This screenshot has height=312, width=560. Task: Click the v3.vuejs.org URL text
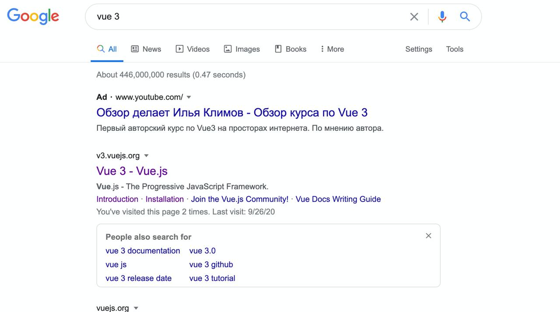(118, 156)
